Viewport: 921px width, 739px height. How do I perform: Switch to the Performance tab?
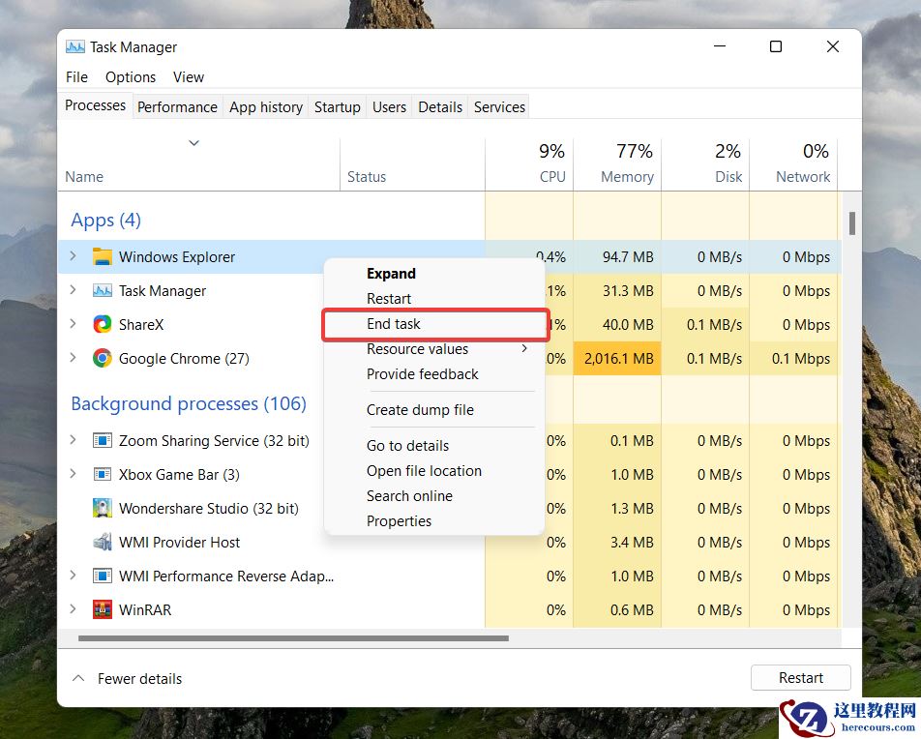(177, 107)
